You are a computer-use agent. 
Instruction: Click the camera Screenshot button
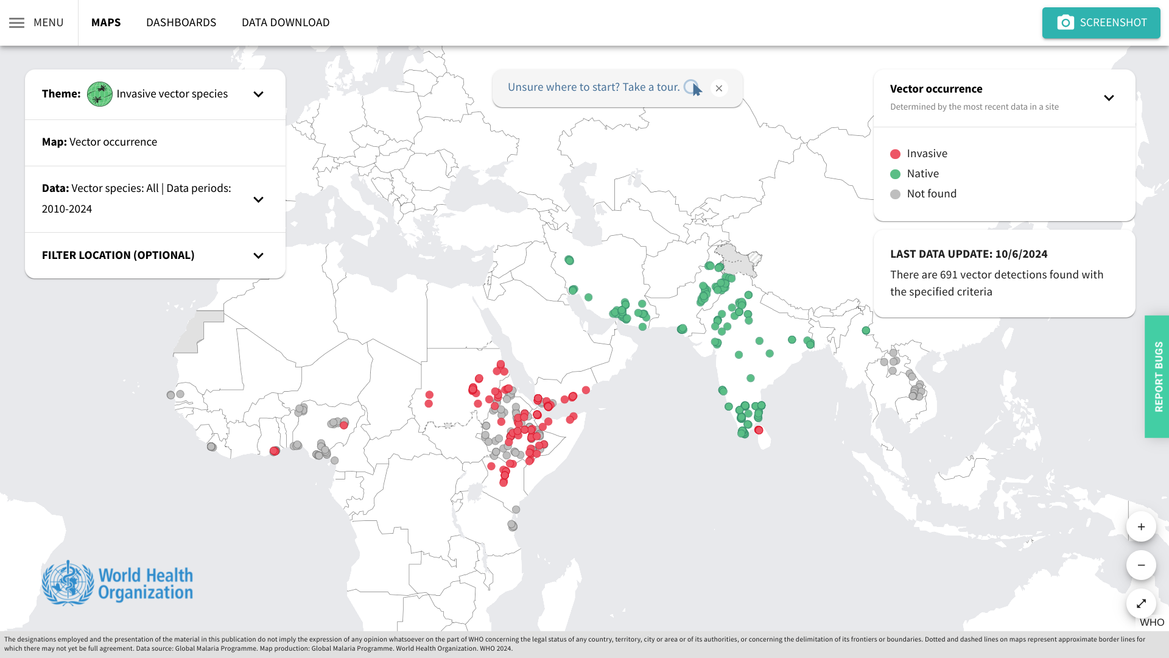click(x=1101, y=23)
